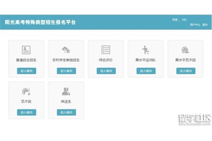
Task: Click 进入报名 under 保送生
Action: coord(66,112)
